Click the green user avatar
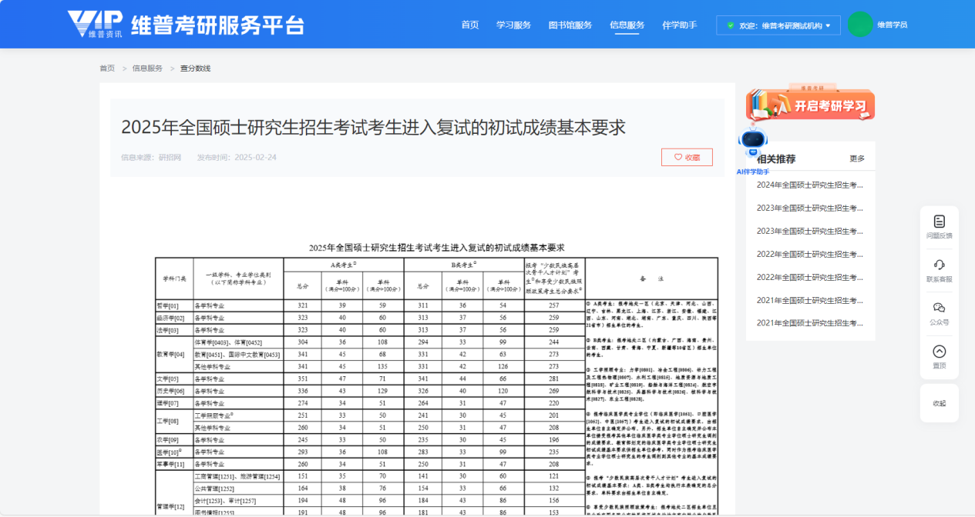The width and height of the screenshot is (975, 517). click(x=859, y=25)
